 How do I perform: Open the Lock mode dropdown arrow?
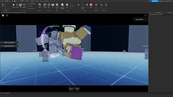point(75,6)
